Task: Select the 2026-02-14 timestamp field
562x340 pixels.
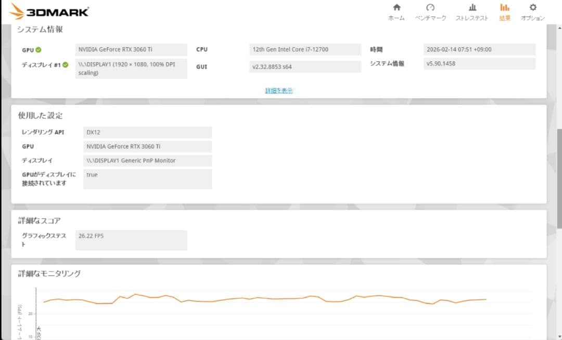Action: point(479,49)
